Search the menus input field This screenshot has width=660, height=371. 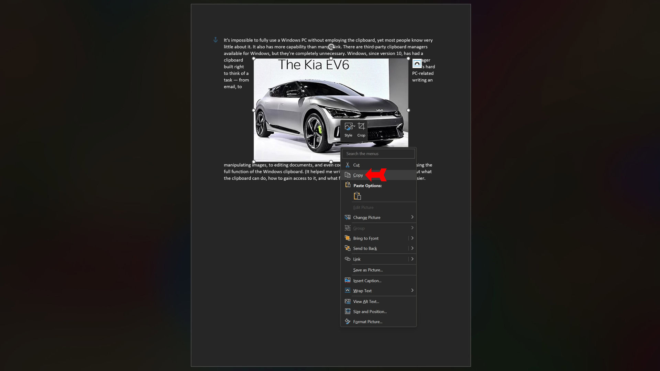[378, 154]
